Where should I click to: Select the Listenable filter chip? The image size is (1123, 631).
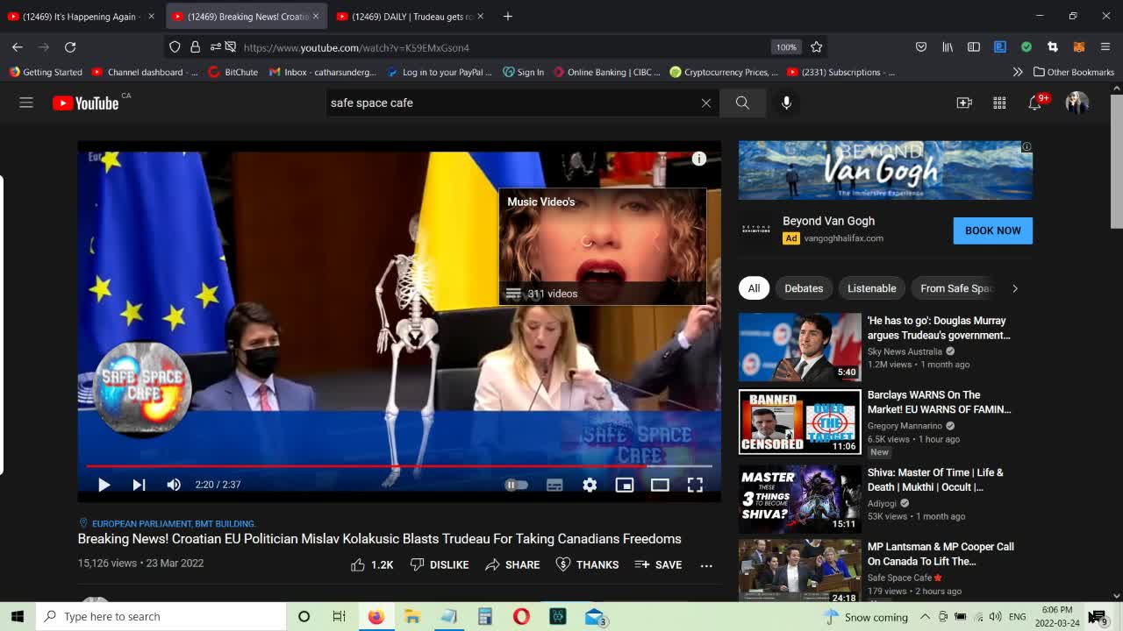(872, 288)
